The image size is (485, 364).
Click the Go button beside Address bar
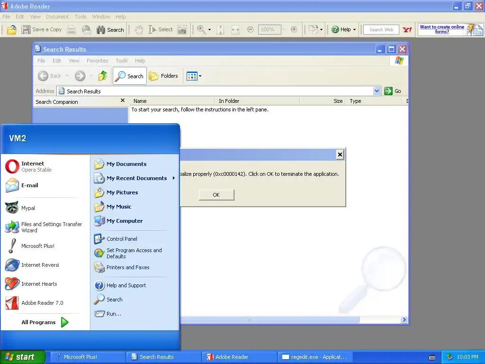tap(393, 91)
